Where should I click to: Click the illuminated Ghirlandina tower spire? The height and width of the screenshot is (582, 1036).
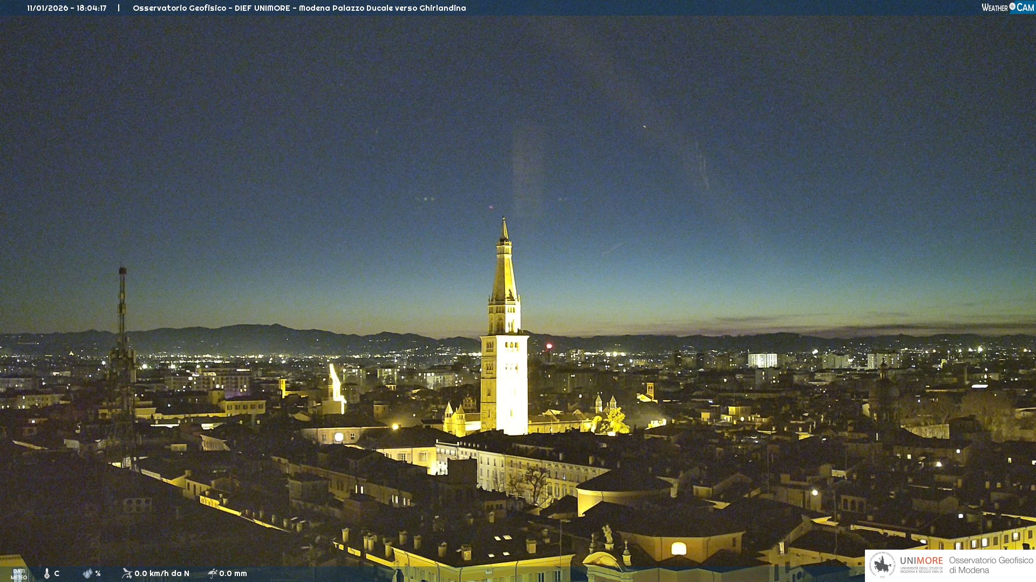pos(505,269)
